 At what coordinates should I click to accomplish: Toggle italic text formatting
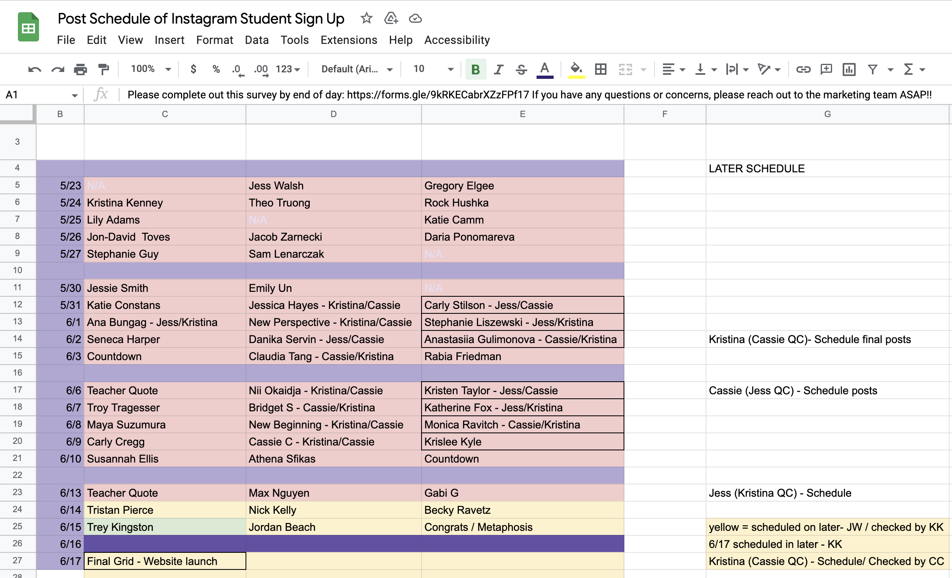pyautogui.click(x=498, y=70)
